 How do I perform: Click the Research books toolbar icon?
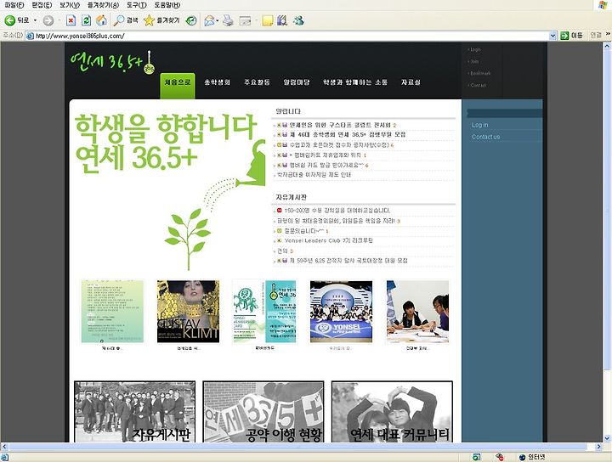click(x=282, y=20)
